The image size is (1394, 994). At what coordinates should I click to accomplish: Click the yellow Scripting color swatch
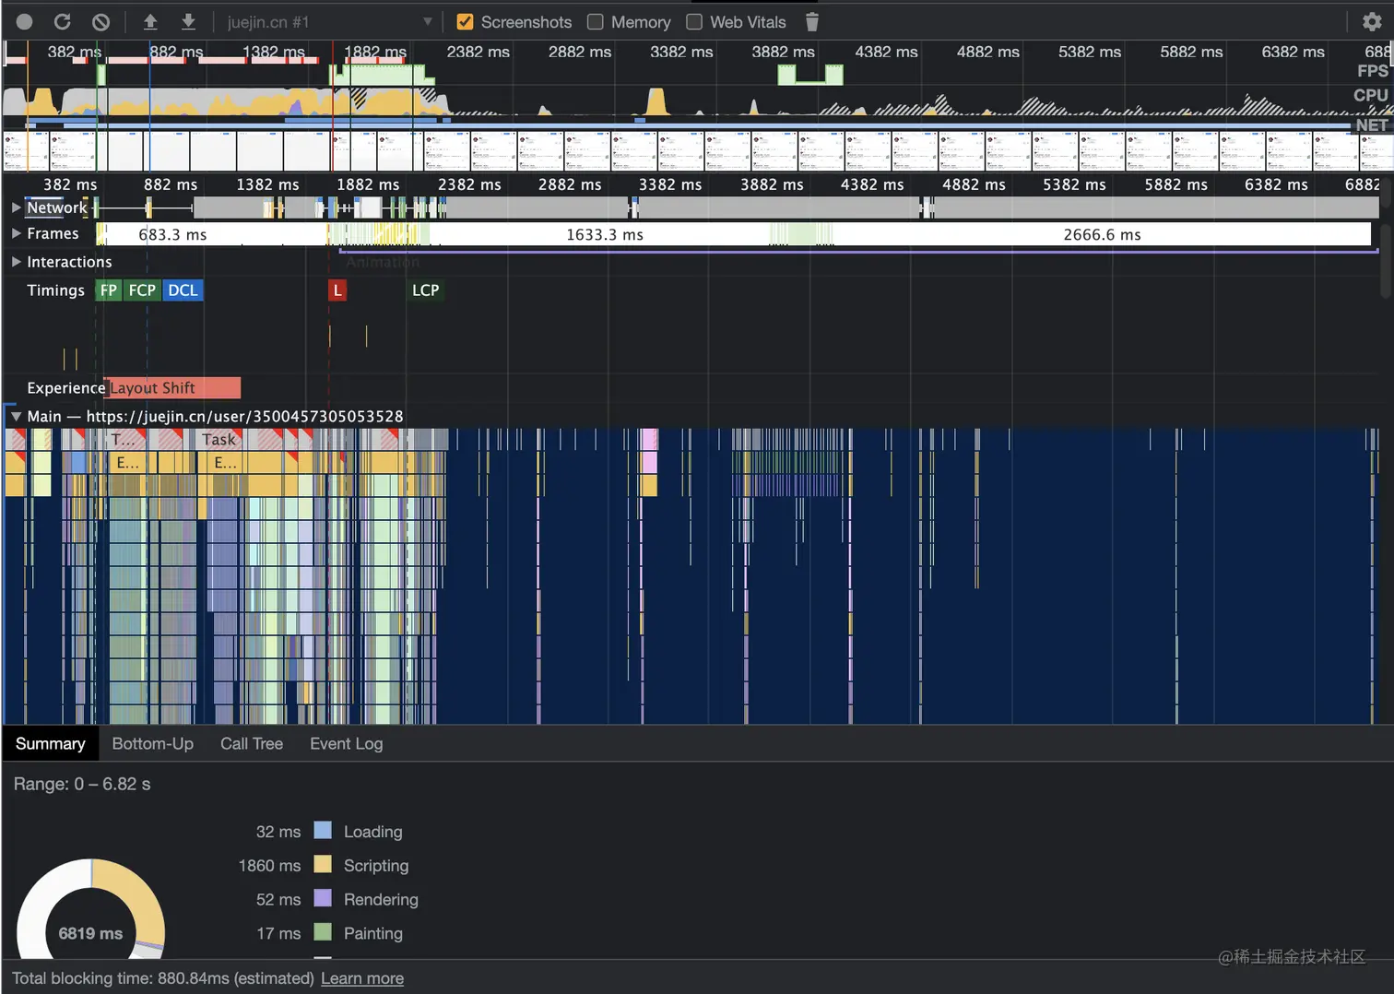tap(323, 865)
